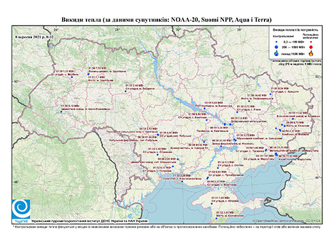Click the map title about heat emissions
333x236 pixels.
(166, 20)
